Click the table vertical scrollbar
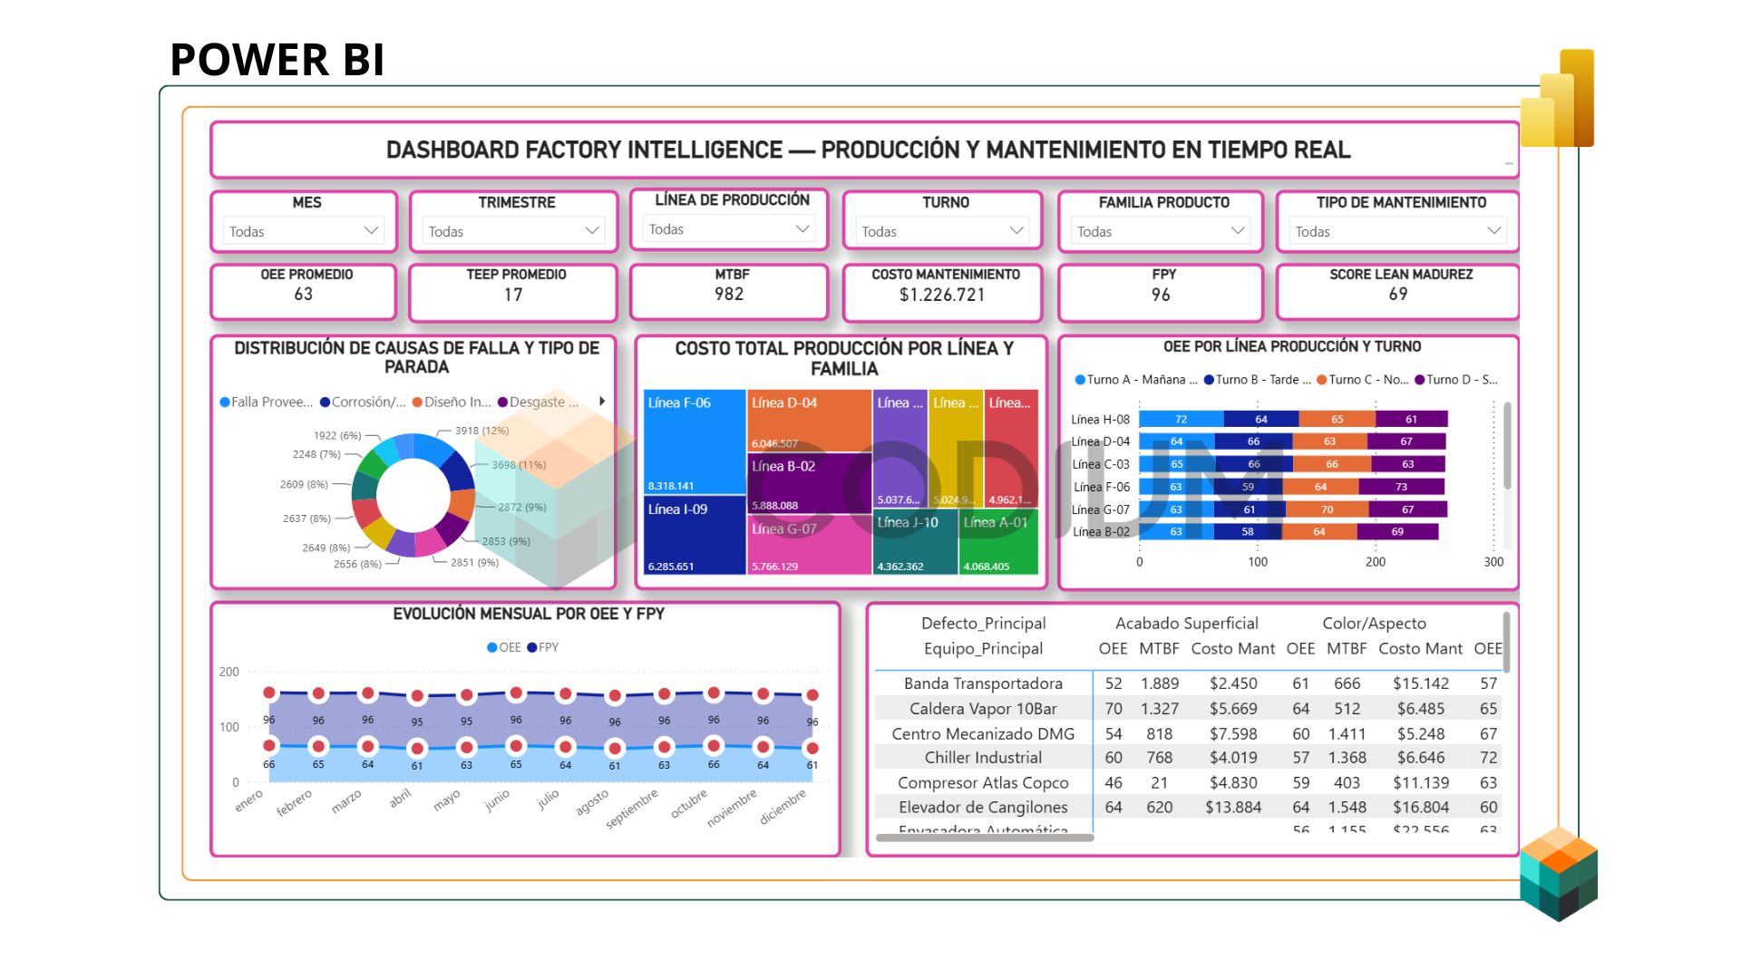Image resolution: width=1741 pixels, height=979 pixels. click(1506, 642)
